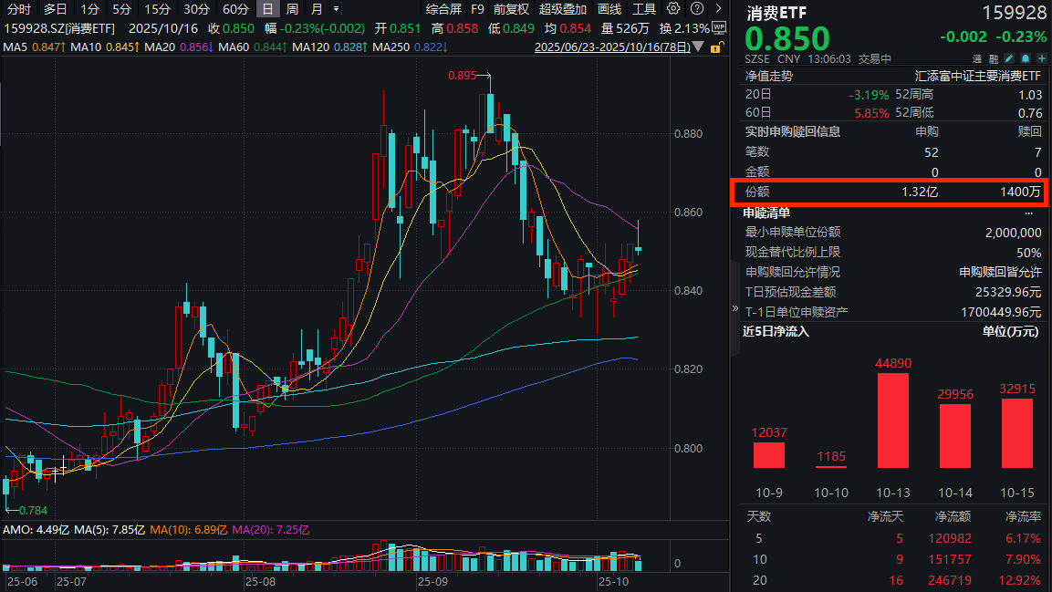Viewport: 1052px width, 592px height.
Task: Click the WP badge icon beside 换2.13%
Action: point(719,28)
